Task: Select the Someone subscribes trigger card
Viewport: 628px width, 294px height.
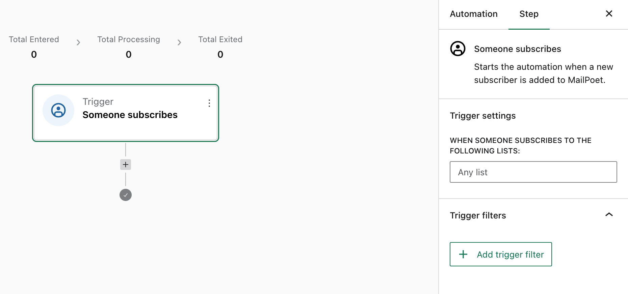Action: click(x=126, y=113)
